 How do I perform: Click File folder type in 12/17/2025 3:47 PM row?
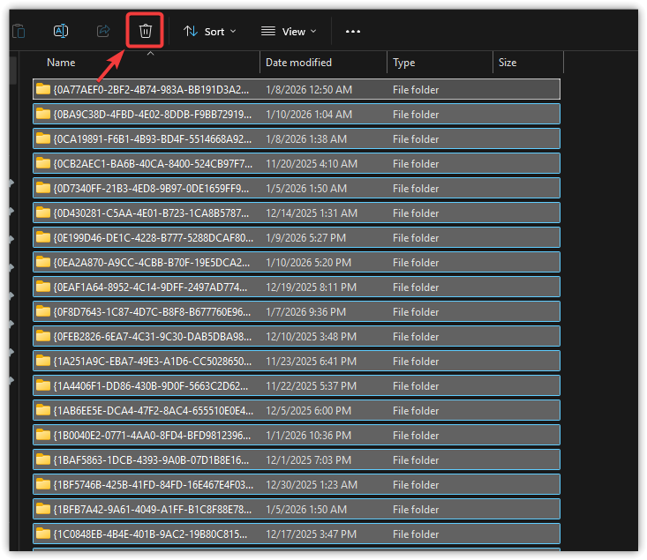tap(416, 534)
